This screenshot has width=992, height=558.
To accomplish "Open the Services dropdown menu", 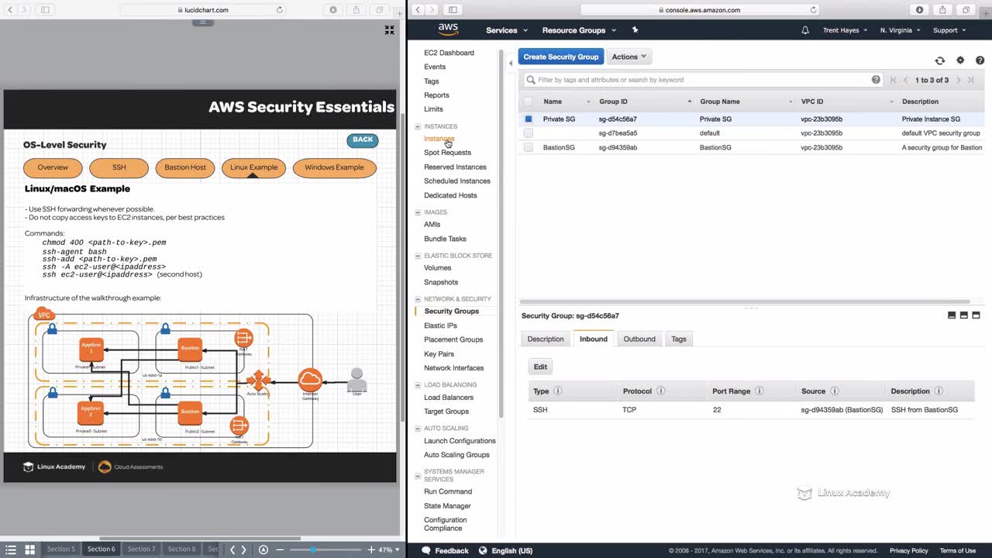I will pyautogui.click(x=507, y=30).
